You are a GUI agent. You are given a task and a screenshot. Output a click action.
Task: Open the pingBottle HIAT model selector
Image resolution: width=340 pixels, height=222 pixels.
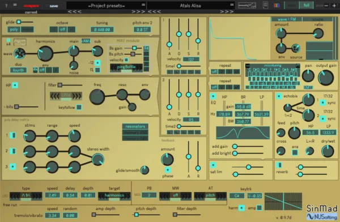coord(126,67)
